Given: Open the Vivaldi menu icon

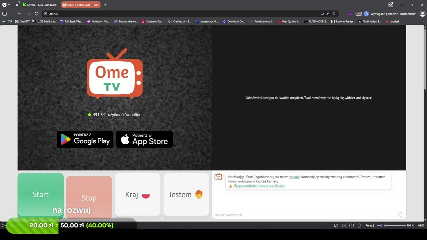Looking at the screenshot, I should [x=4, y=5].
